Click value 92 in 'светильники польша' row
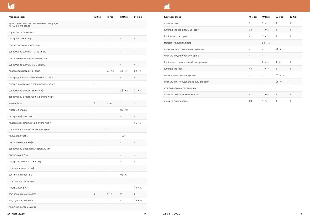This screenshot has height=220, width=310. click(x=122, y=175)
